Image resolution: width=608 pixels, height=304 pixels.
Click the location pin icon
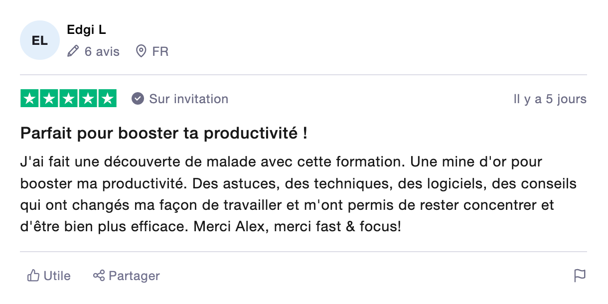(142, 51)
